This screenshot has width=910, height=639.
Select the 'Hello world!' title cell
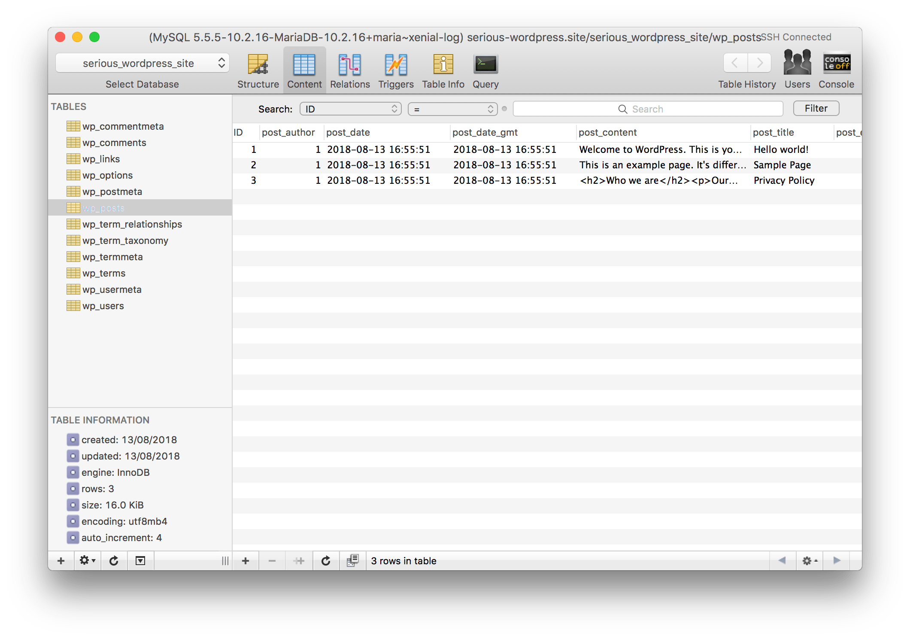(792, 149)
